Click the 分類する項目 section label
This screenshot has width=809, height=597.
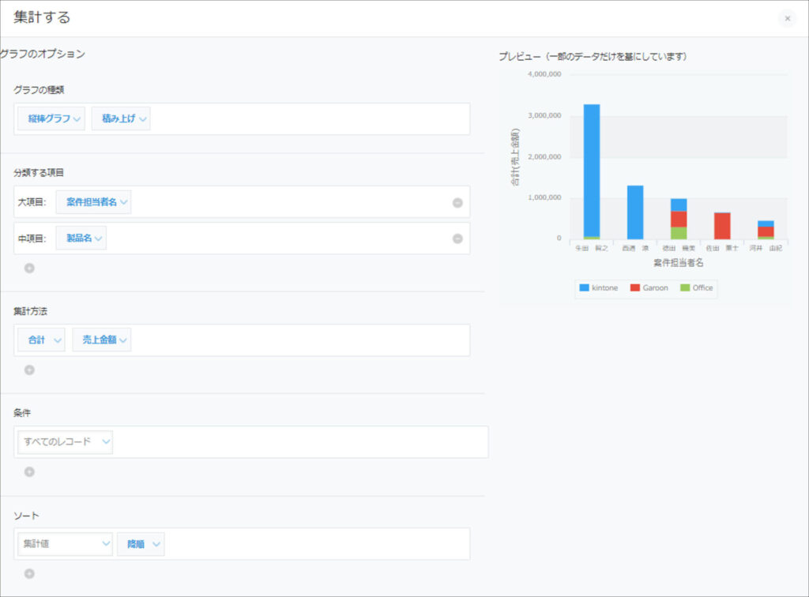pyautogui.click(x=39, y=173)
